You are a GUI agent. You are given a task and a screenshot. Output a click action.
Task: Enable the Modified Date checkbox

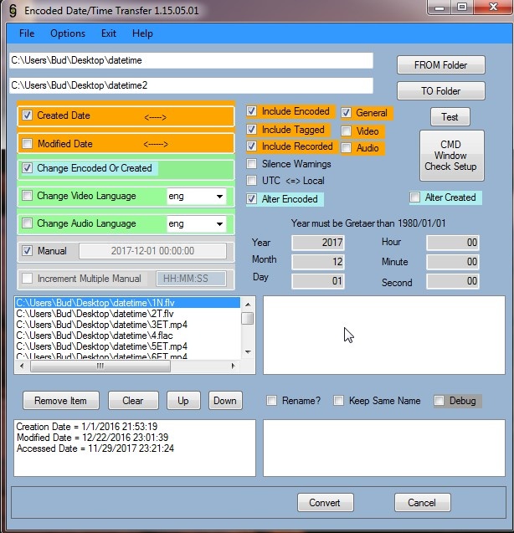(28, 143)
